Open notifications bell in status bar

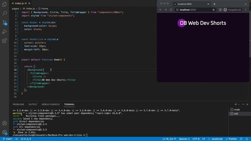(x=247, y=139)
